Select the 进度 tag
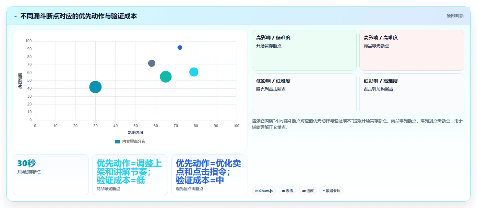This screenshot has height=208, width=477. coord(308,191)
